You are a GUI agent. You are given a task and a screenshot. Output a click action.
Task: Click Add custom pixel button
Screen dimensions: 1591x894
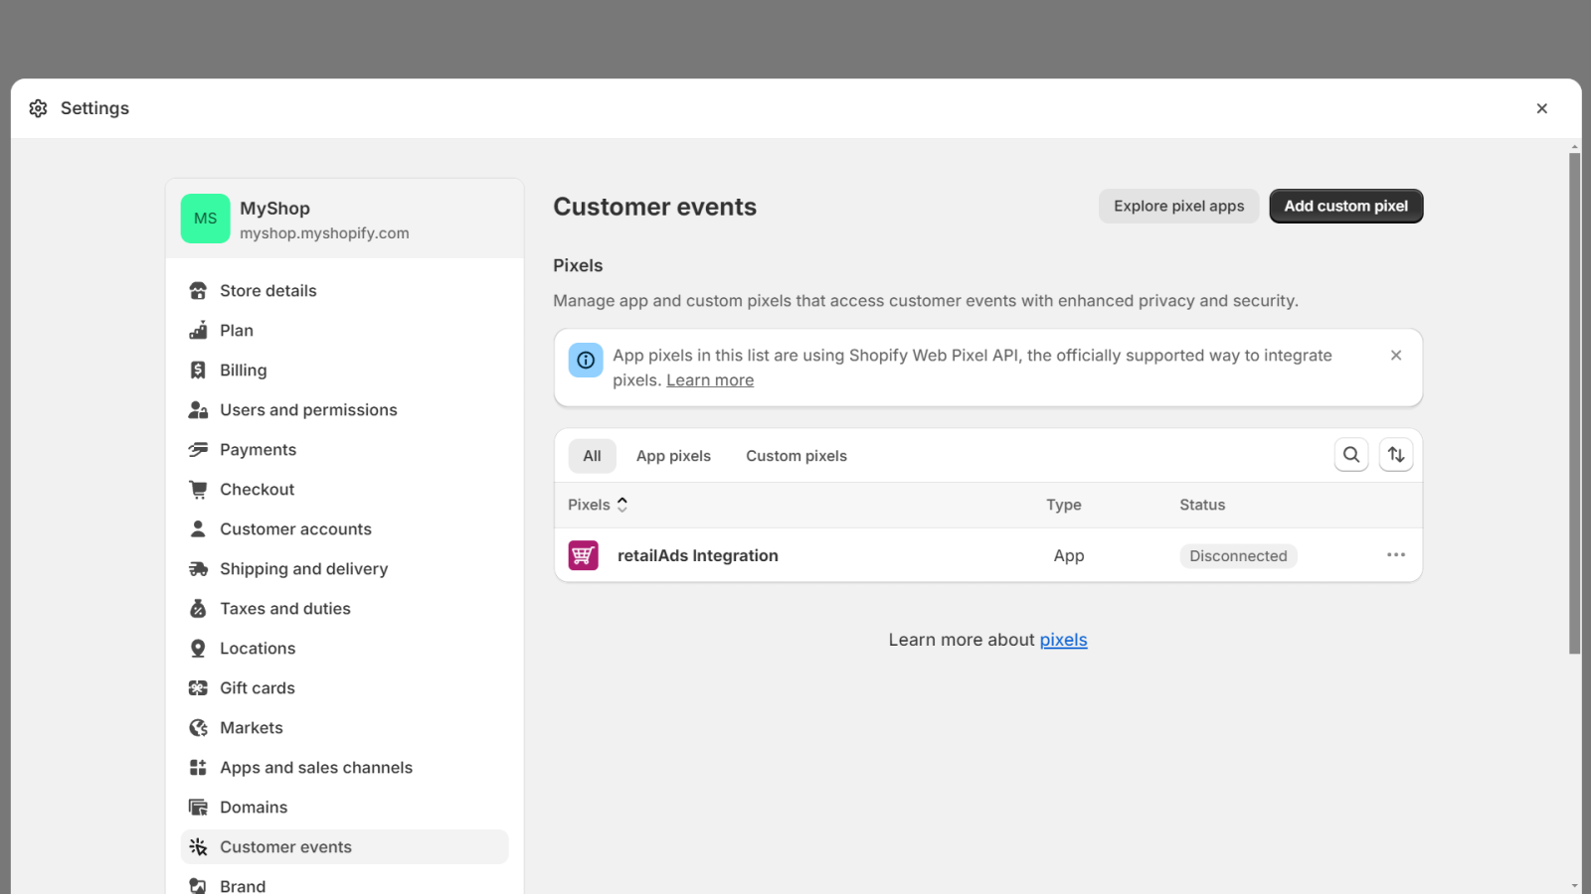tap(1345, 207)
